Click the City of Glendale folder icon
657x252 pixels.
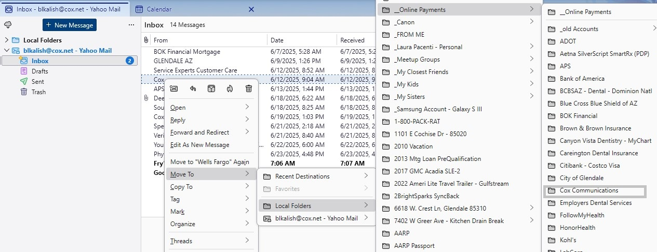tap(551, 178)
